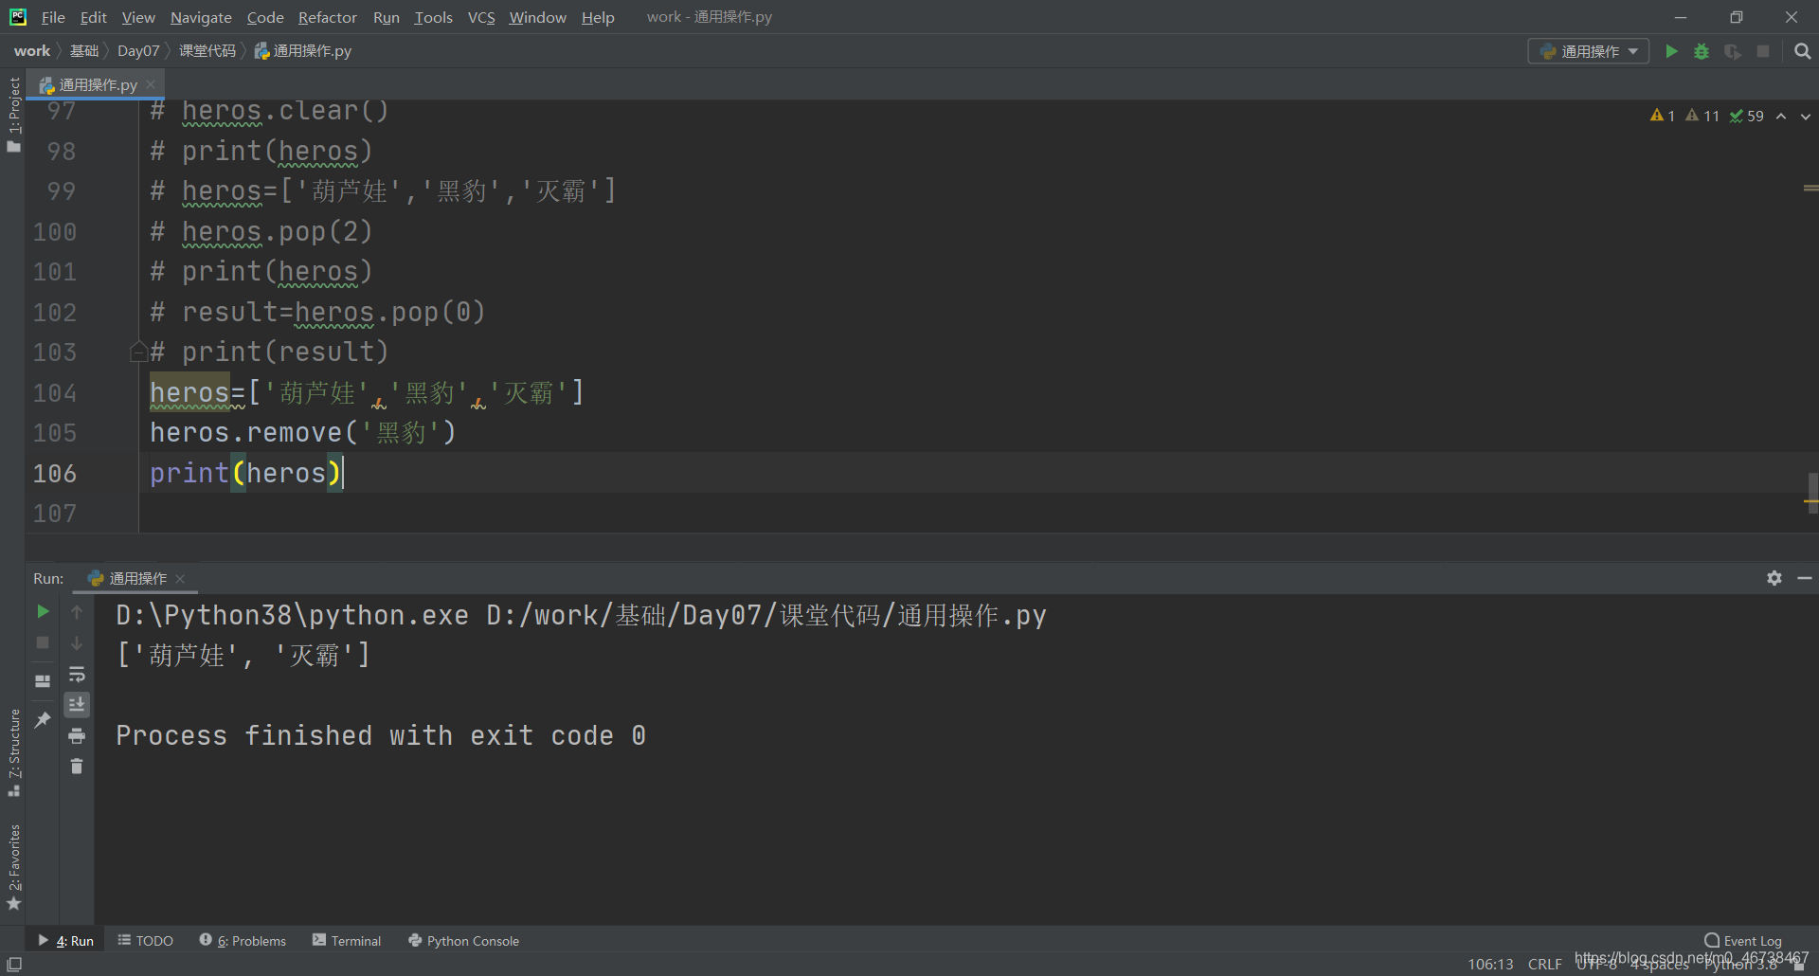Go to the previous highlighted error

(1781, 117)
